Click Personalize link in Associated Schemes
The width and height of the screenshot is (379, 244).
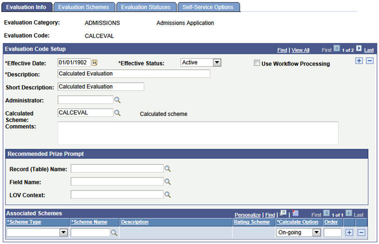click(x=248, y=215)
